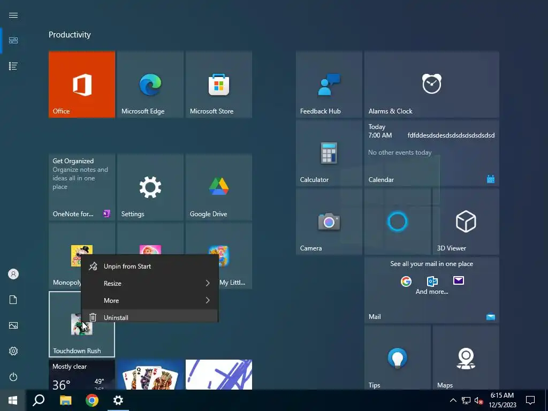This screenshot has height=411, width=548.
Task: Open the Tips tile
Action: point(398,357)
